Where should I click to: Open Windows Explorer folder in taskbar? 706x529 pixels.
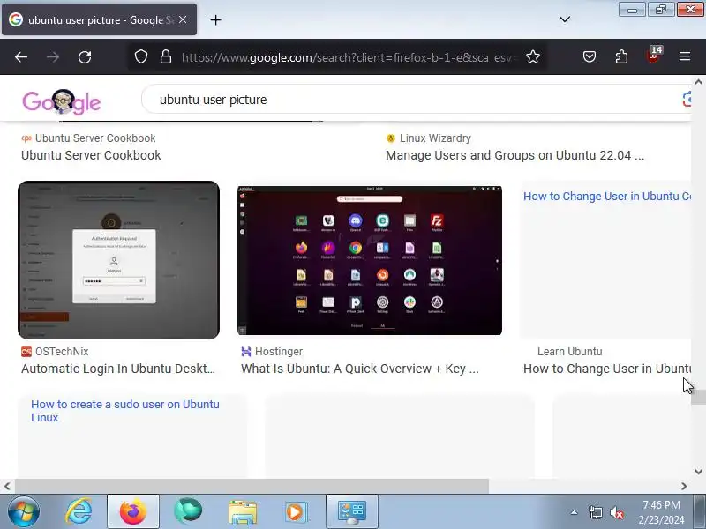point(243,512)
